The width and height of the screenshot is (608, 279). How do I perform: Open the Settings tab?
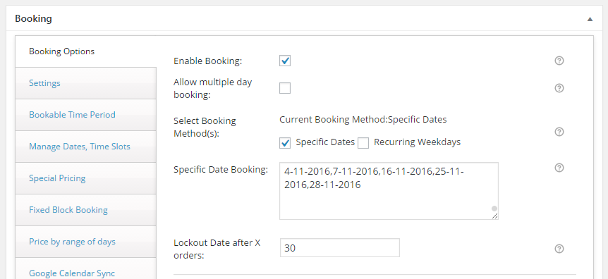click(x=85, y=83)
